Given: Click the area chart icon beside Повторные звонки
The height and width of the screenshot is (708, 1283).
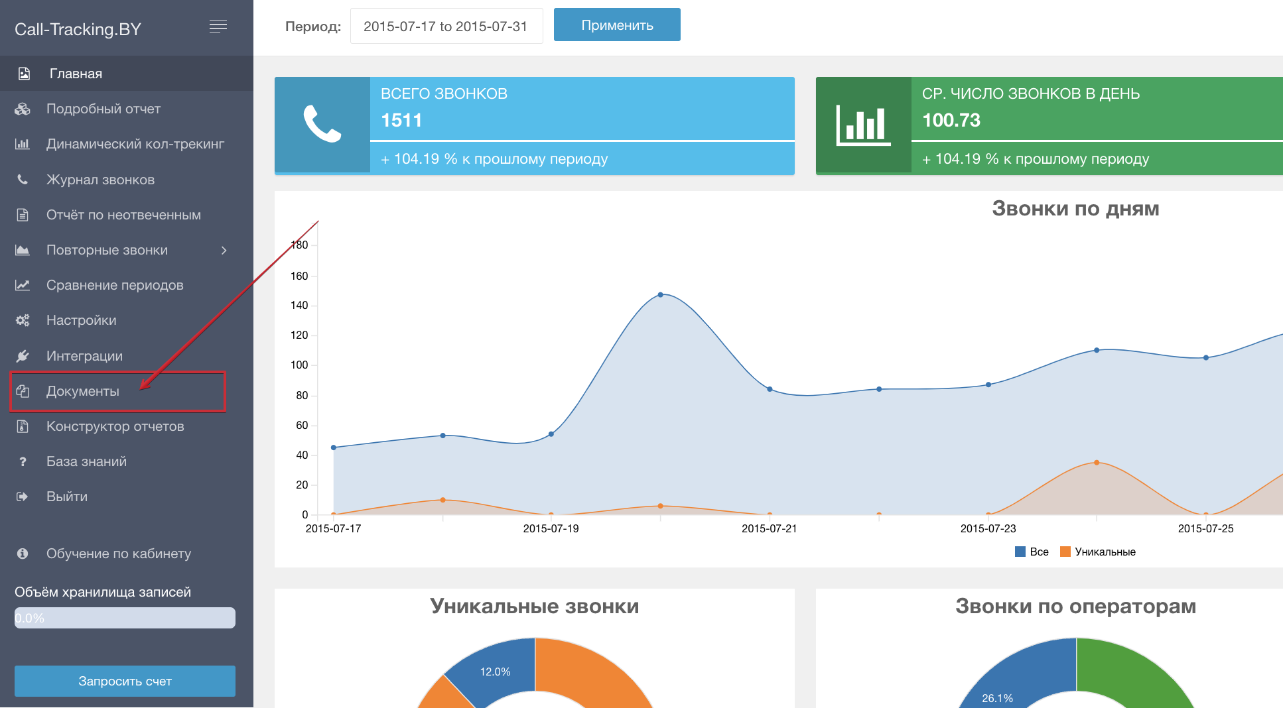Looking at the screenshot, I should (x=23, y=250).
